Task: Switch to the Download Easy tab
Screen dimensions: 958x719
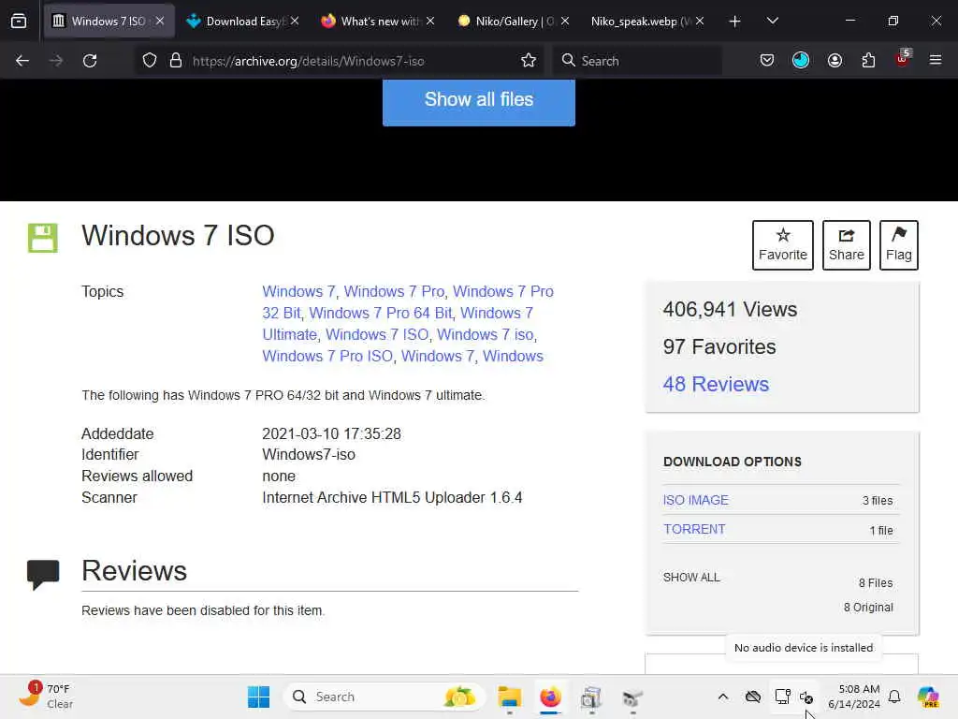Action: (x=244, y=22)
